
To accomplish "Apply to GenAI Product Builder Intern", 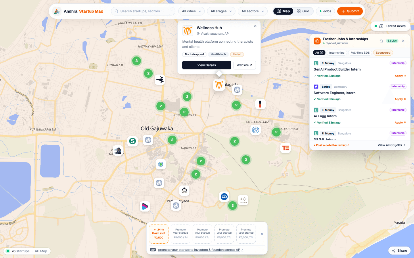I will 400,76.
